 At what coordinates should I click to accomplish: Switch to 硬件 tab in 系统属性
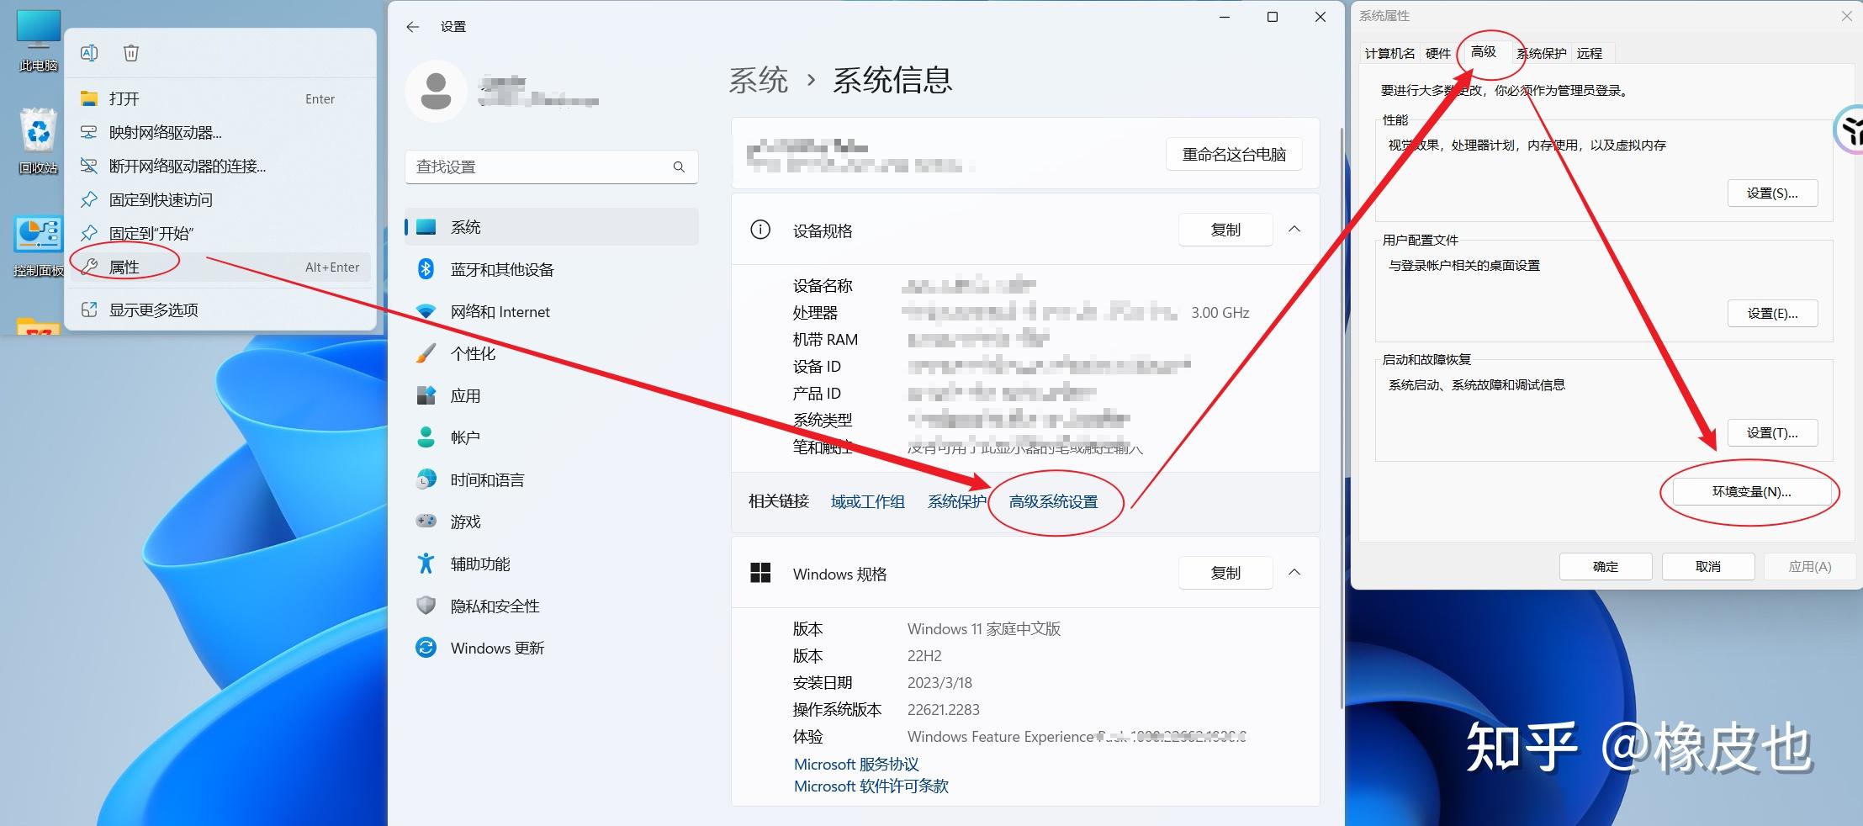click(1438, 53)
